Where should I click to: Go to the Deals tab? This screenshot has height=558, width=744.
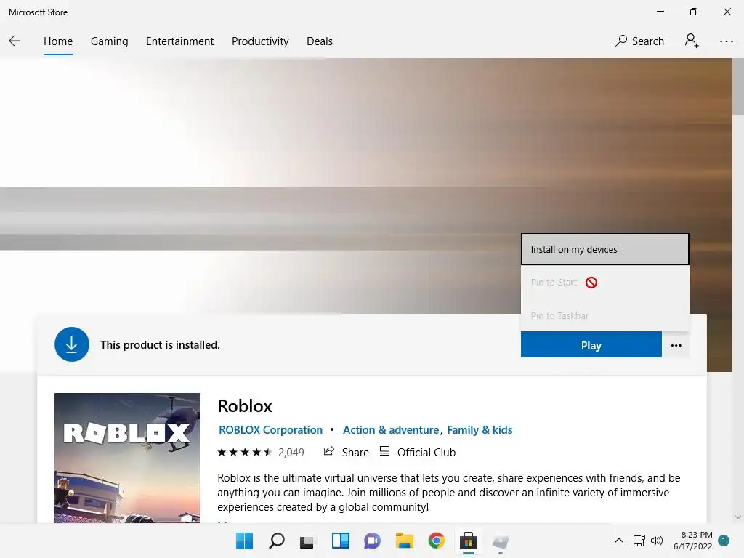320,41
